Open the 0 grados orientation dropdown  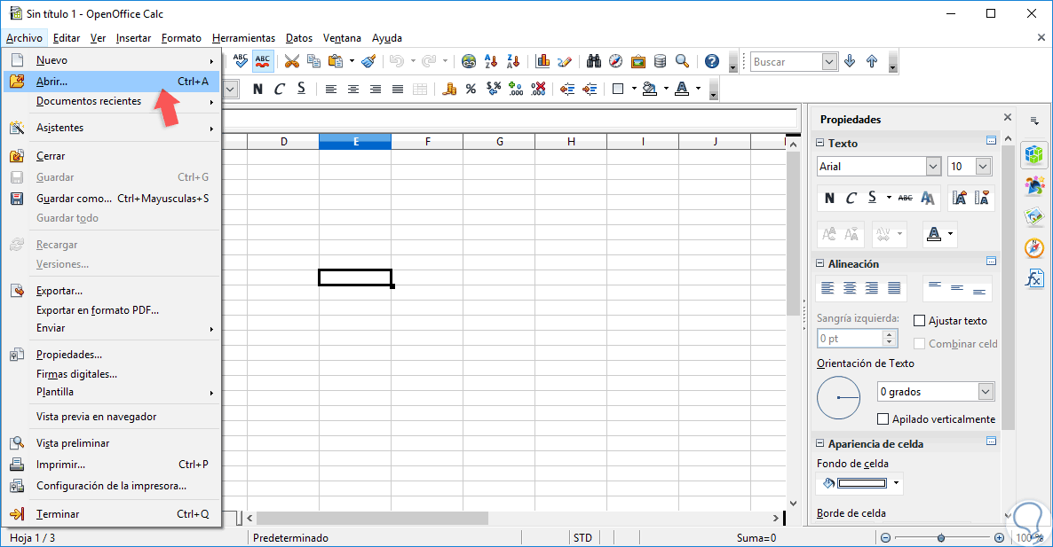(986, 392)
